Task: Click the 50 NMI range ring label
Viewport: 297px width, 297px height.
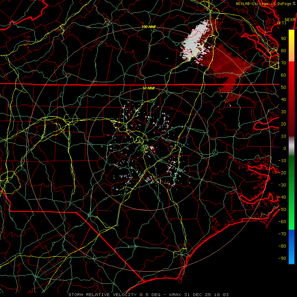Action: [x=148, y=88]
